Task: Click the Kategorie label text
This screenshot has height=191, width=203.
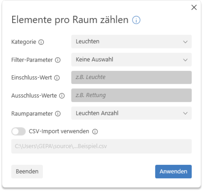Action: [24, 42]
